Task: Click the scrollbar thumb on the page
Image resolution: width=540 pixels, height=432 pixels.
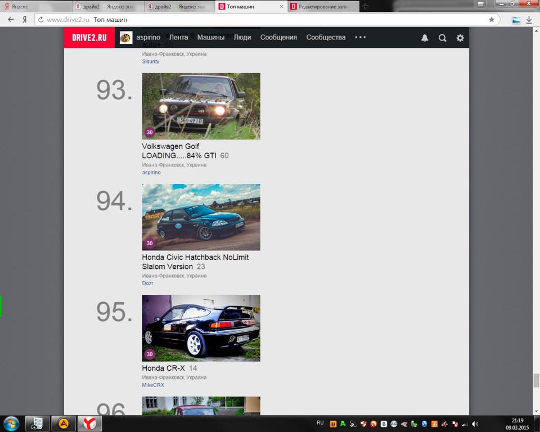Action: [x=536, y=380]
